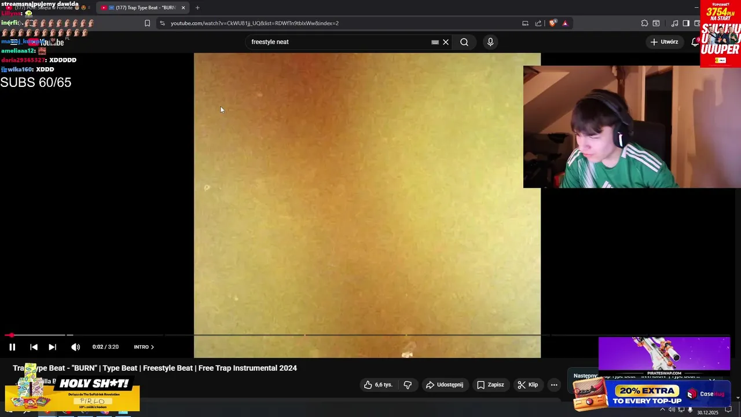Screen dimensions: 741x417
Task: Open the tab search toolbar icon
Action: click(x=656, y=23)
